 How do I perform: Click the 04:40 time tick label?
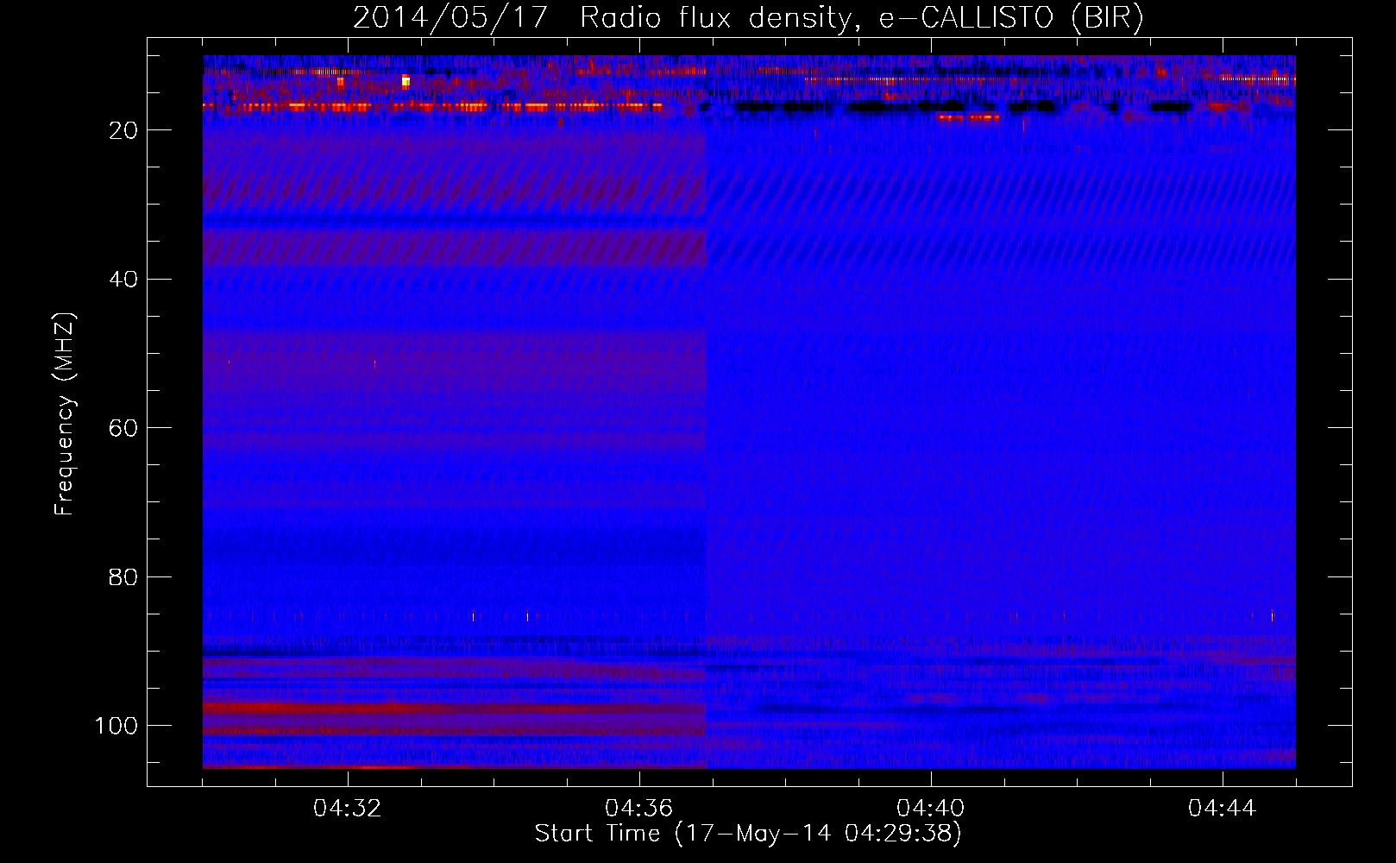(x=931, y=809)
